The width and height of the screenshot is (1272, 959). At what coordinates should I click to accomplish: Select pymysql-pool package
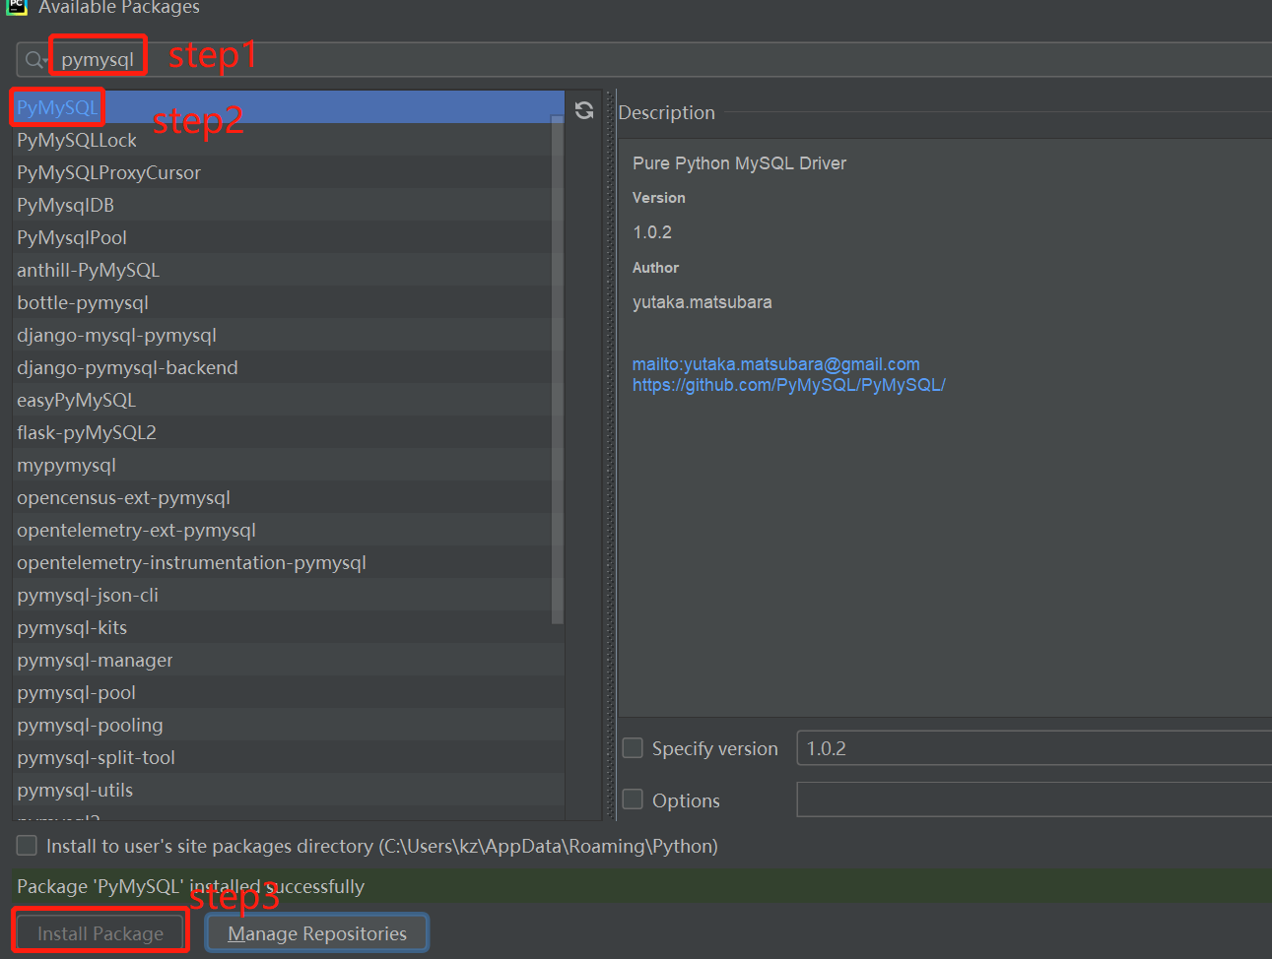click(288, 692)
